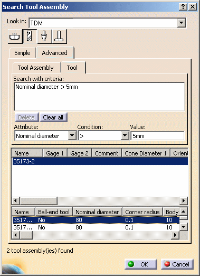
Task: Switch to the Simple tab
Action: point(22,53)
